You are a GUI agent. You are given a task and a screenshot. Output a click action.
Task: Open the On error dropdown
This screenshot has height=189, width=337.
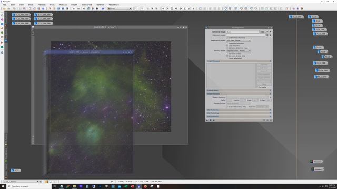[x=262, y=107]
